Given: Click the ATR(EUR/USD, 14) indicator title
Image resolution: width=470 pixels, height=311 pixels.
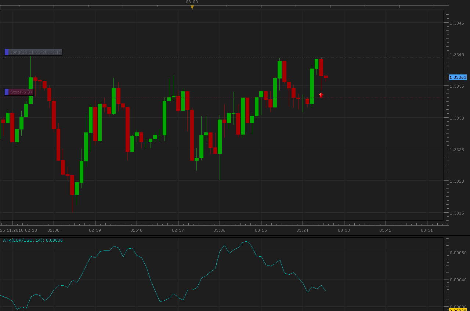Looking at the screenshot, I should 33,240.
